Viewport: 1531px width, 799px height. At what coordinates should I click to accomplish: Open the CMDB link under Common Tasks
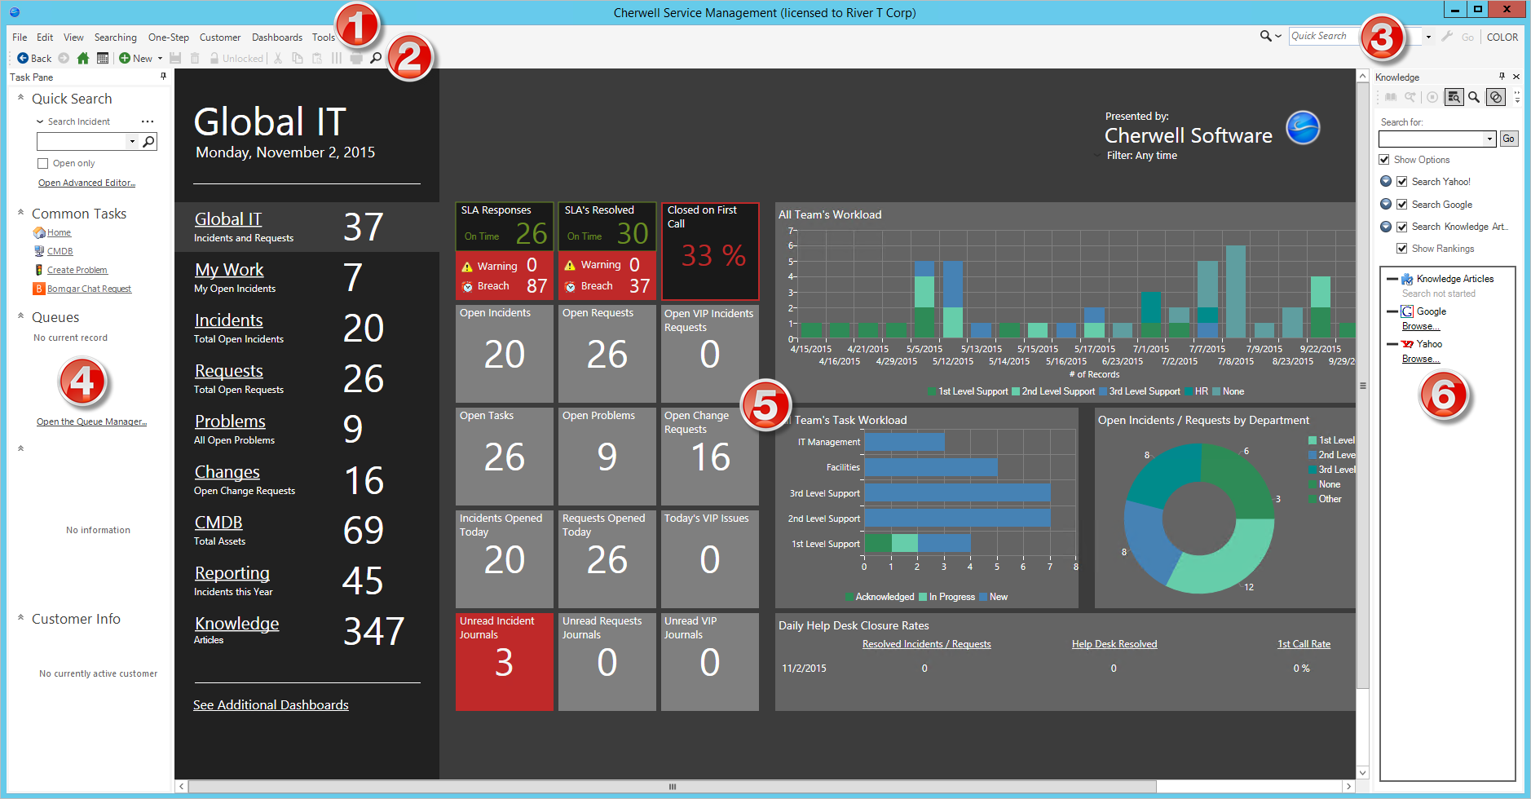tap(60, 251)
